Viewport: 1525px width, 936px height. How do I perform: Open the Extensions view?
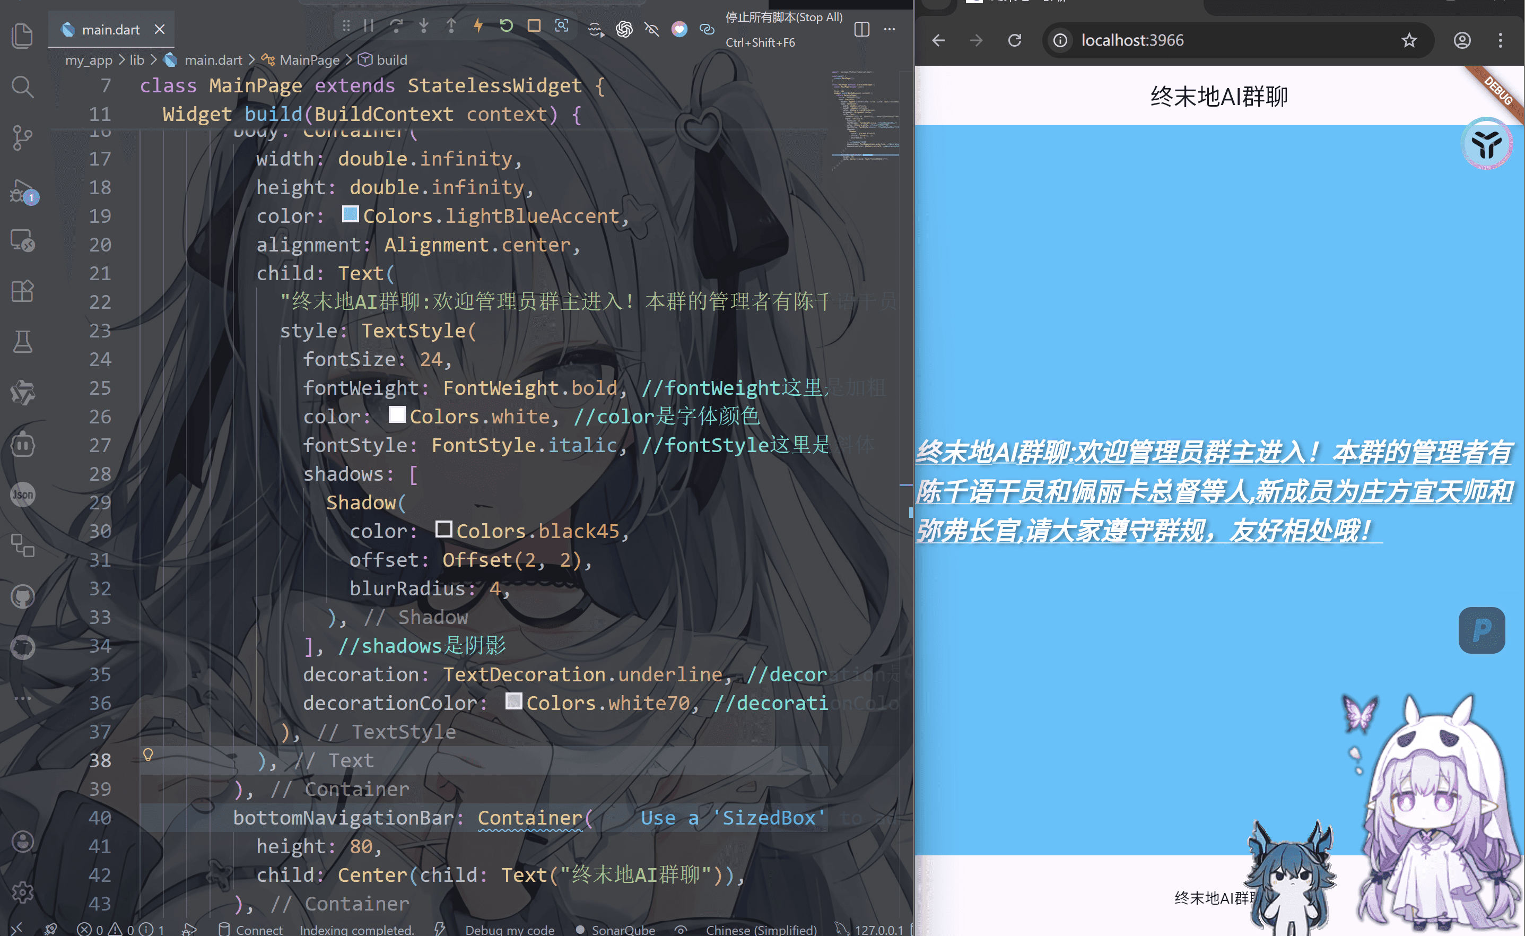[x=22, y=291]
